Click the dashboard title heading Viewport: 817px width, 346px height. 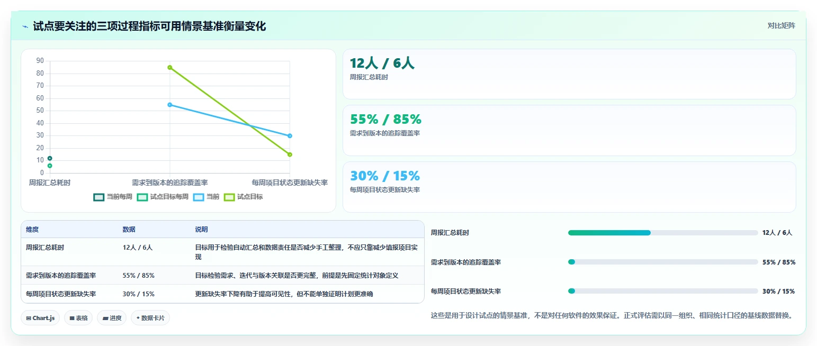(149, 26)
